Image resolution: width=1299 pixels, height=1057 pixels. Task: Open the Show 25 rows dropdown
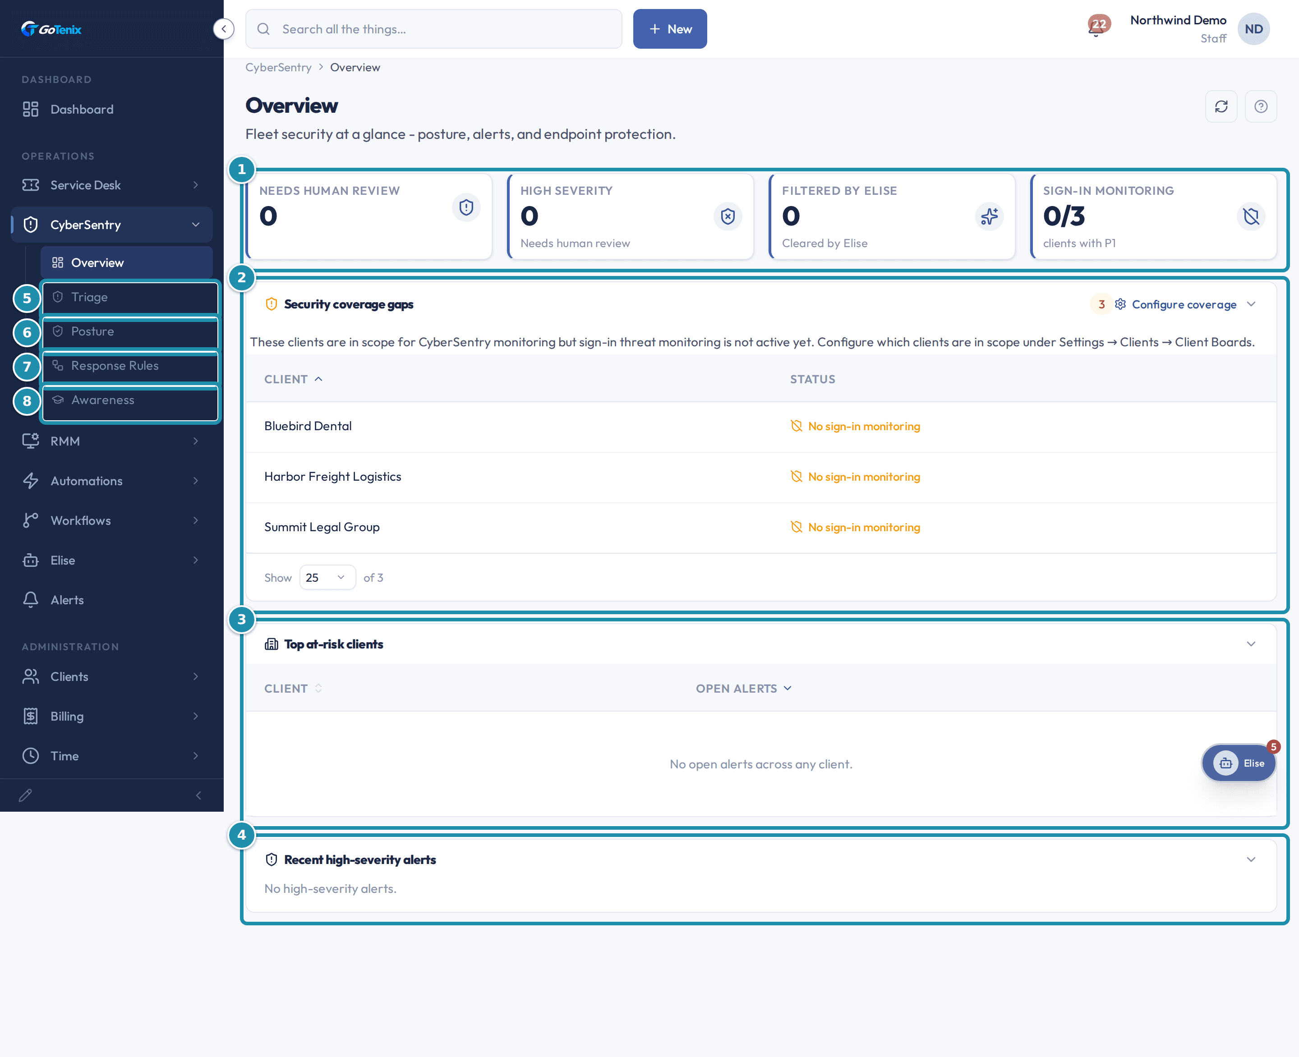pyautogui.click(x=327, y=577)
